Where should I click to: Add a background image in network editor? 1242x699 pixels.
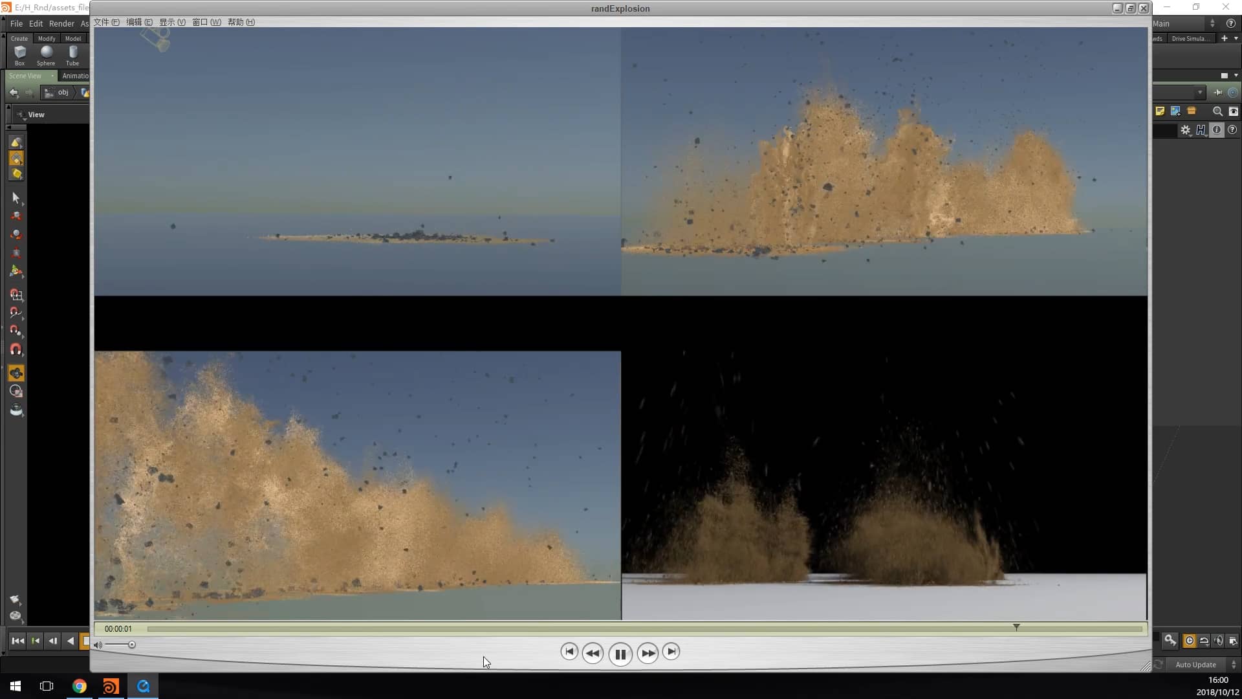(x=1175, y=111)
